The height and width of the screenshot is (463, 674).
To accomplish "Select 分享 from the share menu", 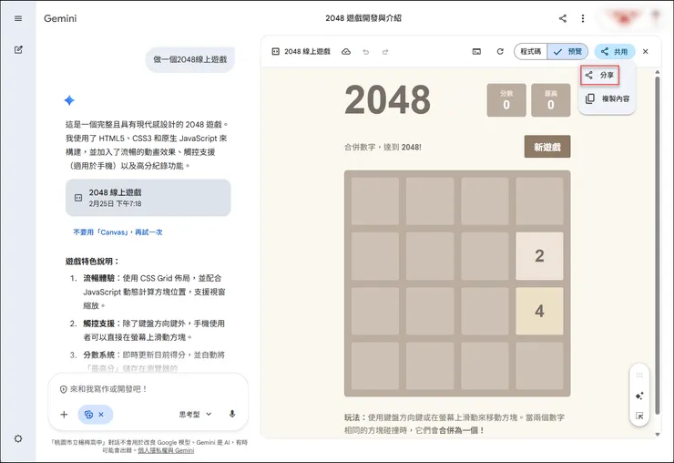I will (x=599, y=76).
